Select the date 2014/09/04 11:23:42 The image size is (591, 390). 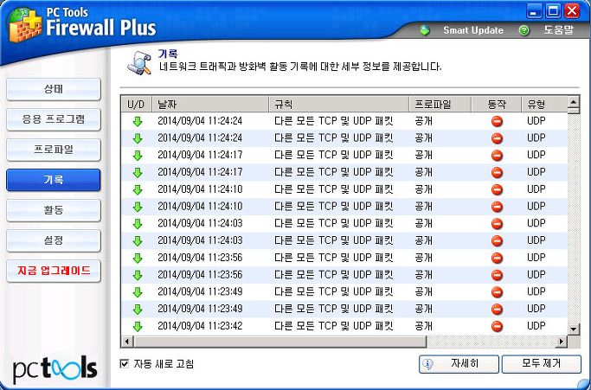coord(200,326)
